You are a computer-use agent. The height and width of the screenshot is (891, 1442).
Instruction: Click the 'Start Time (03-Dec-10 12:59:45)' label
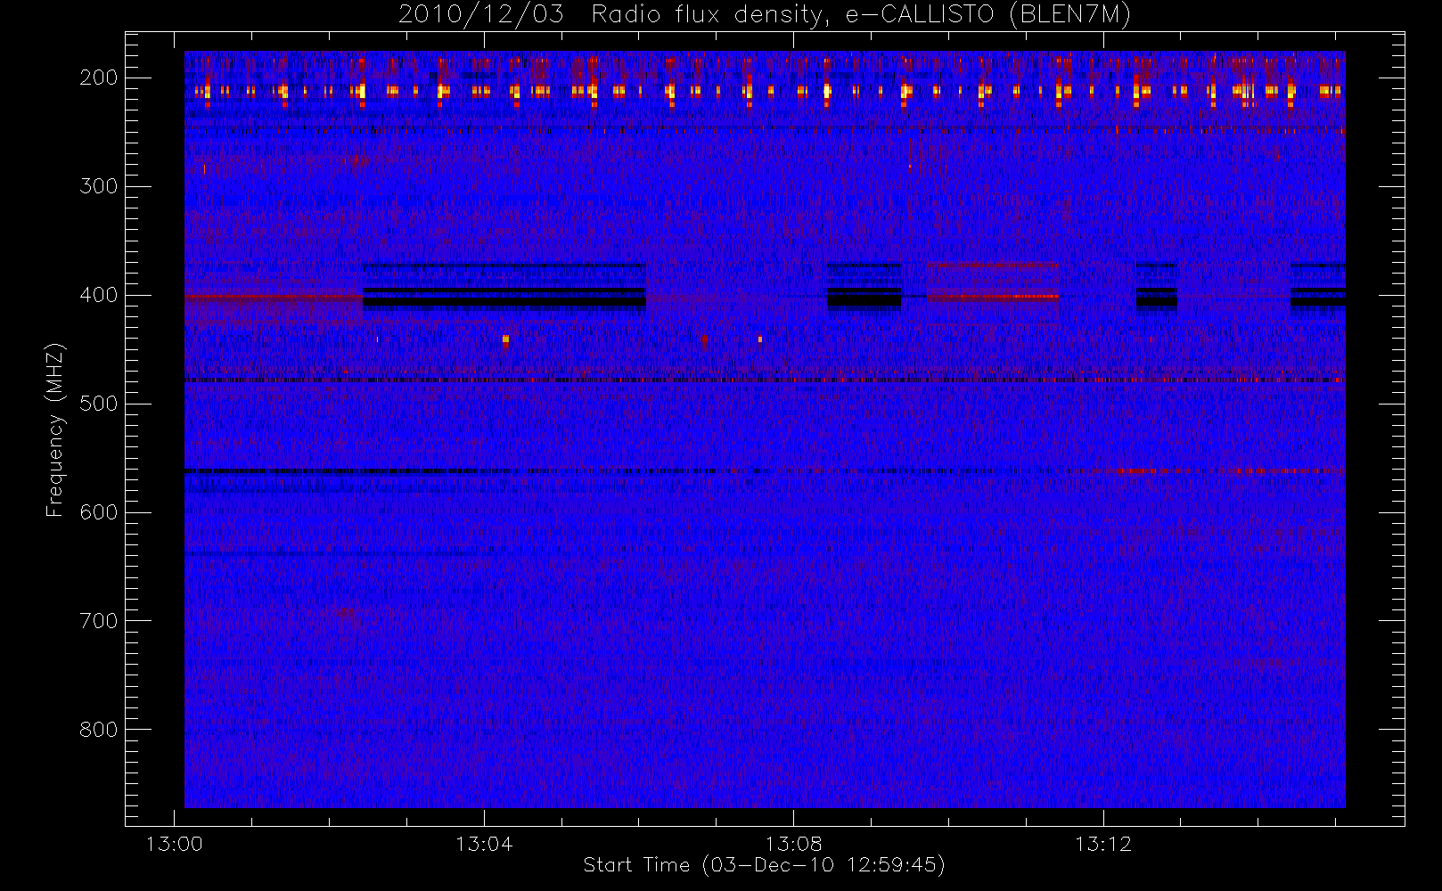point(764,864)
